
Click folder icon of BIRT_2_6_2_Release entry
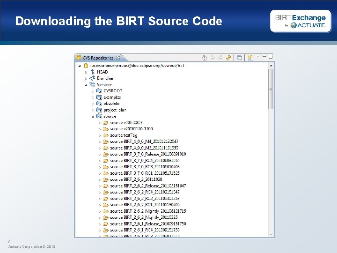pyautogui.click(x=106, y=186)
